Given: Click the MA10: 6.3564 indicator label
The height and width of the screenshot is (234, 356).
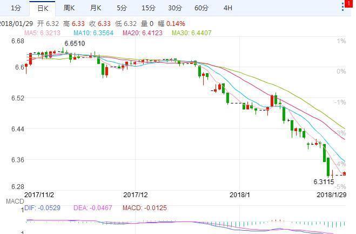Looking at the screenshot, I should click(x=93, y=33).
